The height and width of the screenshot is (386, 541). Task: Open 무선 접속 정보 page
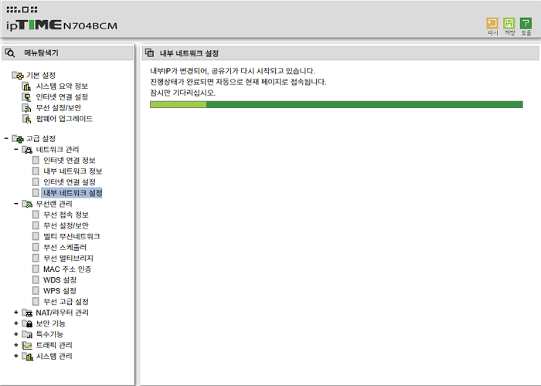[x=66, y=215]
